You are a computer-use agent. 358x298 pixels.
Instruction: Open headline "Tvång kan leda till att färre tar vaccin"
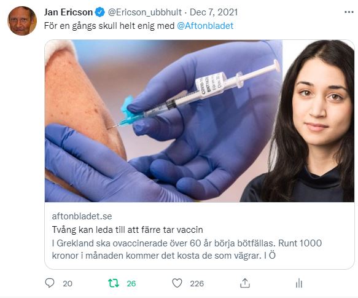pyautogui.click(x=127, y=229)
